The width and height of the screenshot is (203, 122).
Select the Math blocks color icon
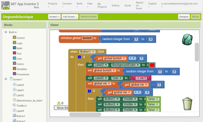14,48
